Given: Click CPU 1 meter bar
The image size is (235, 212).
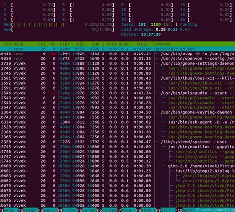Looking at the screenshot, I should 29,5.
